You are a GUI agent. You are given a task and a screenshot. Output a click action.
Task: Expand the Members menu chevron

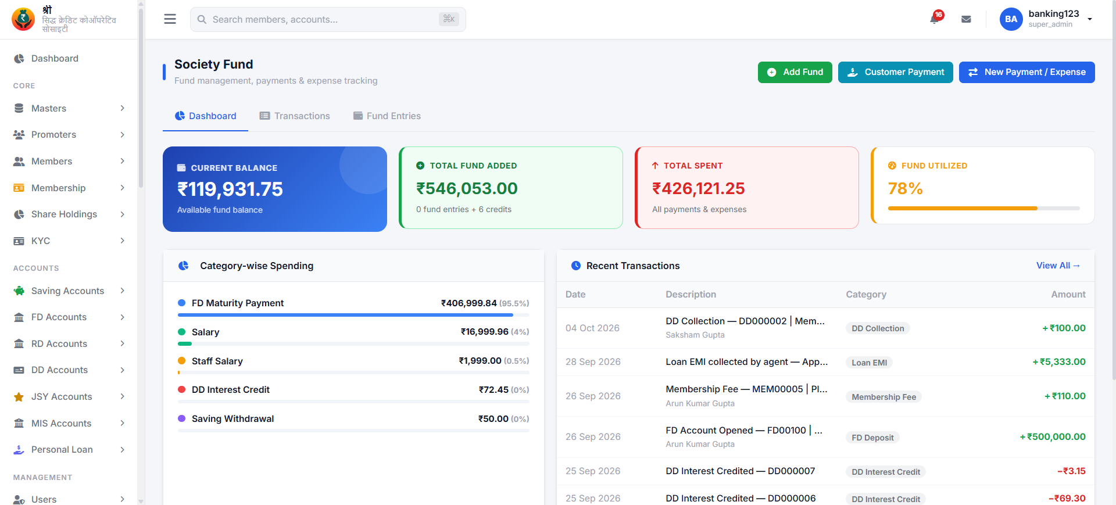(x=123, y=161)
